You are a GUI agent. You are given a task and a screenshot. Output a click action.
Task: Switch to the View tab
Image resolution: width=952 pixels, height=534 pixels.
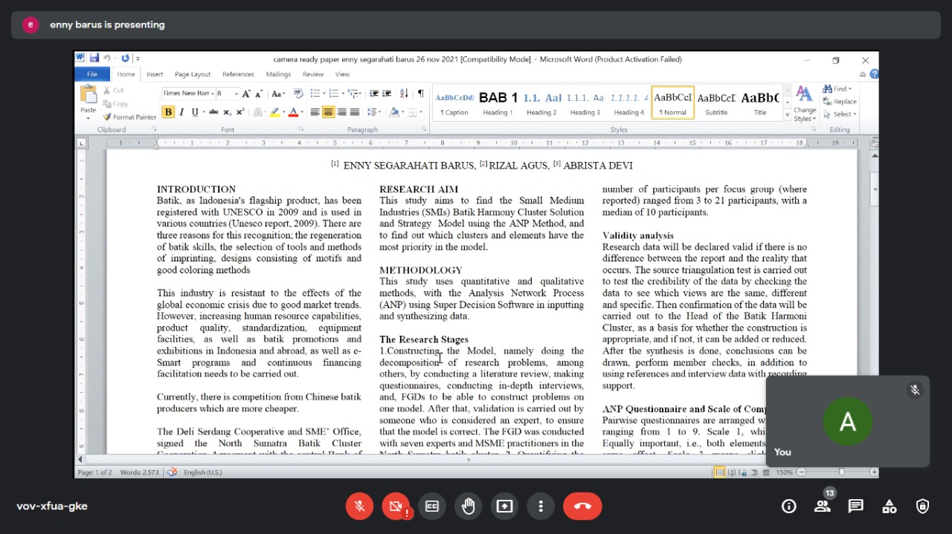342,74
